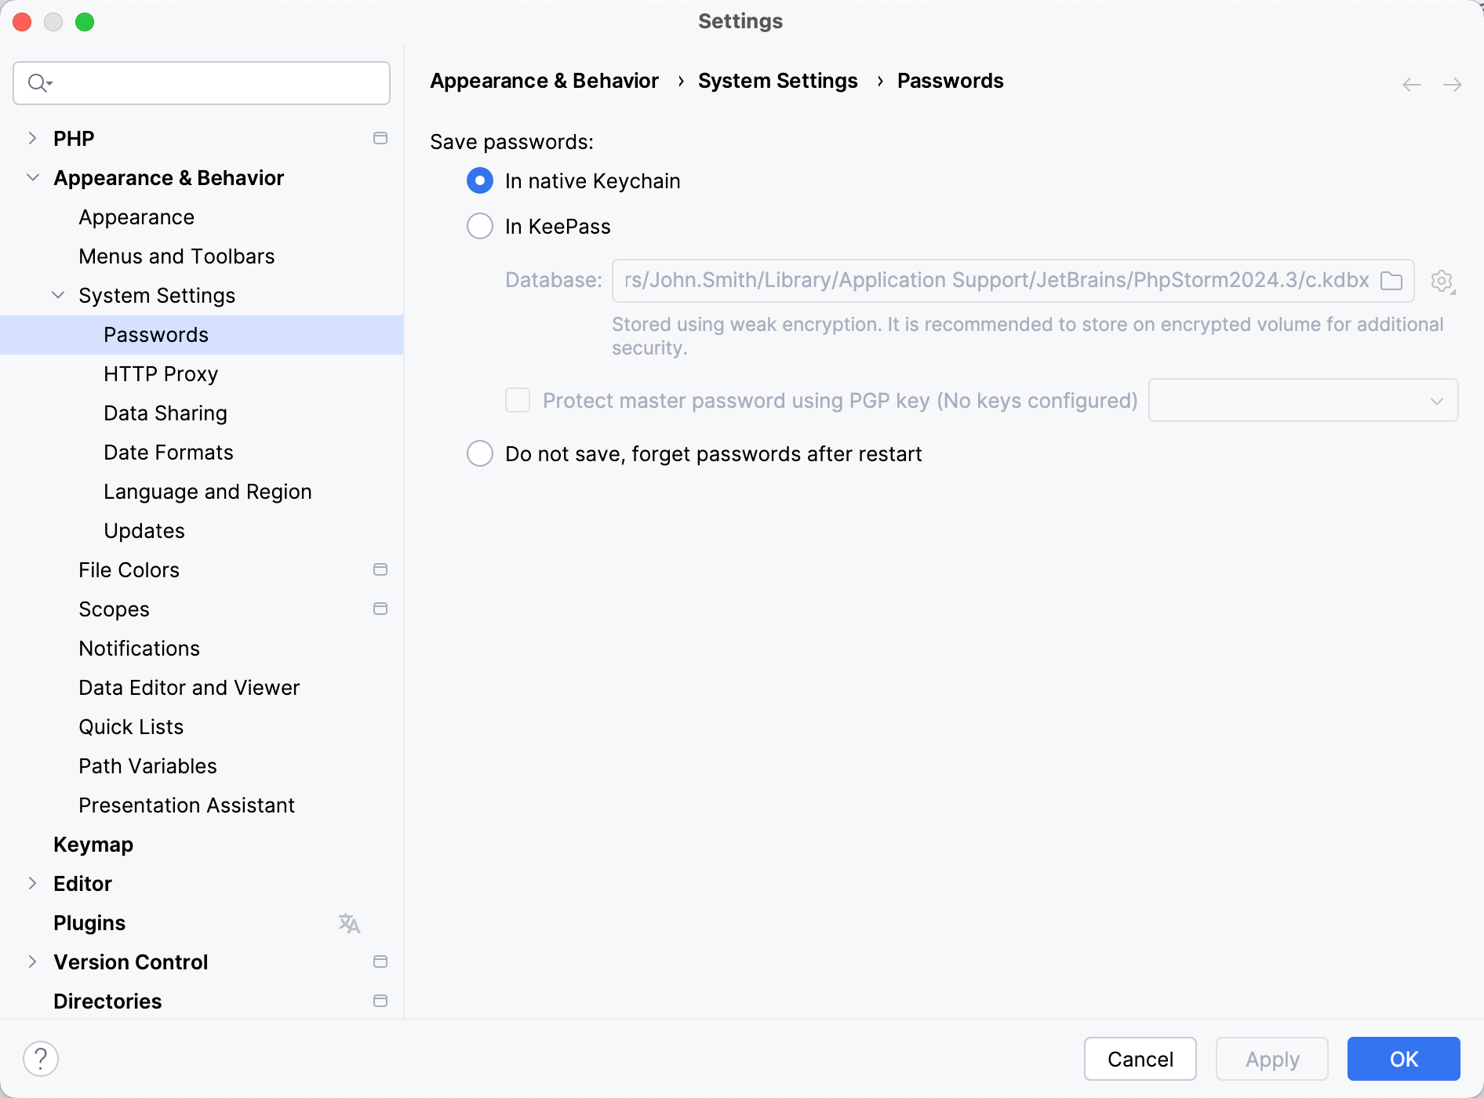Screen dimensions: 1484x1098
Task: Open the HTTP Proxy settings page
Action: click(161, 374)
